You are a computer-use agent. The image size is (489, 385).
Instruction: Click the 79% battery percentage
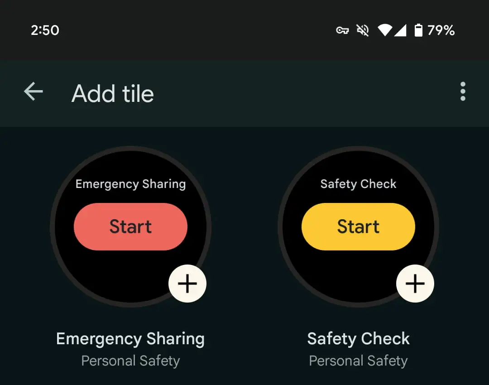coord(441,30)
